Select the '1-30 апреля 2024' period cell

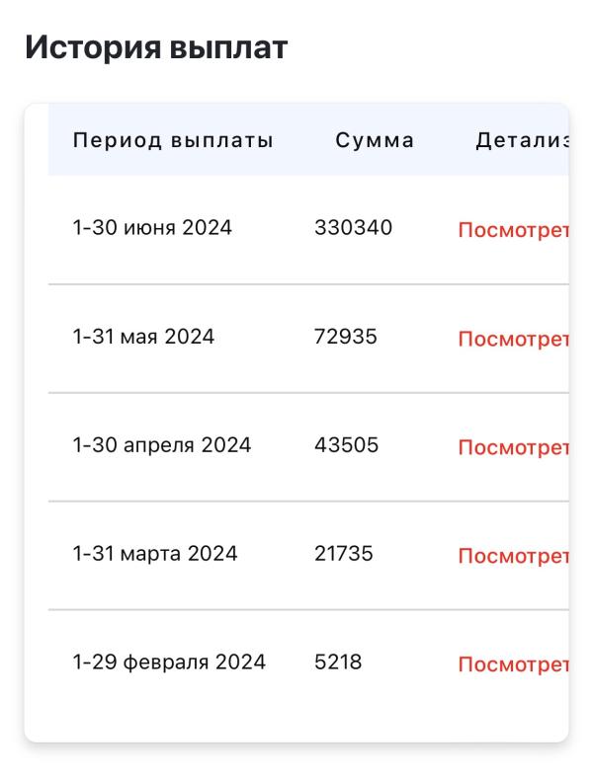(x=162, y=444)
